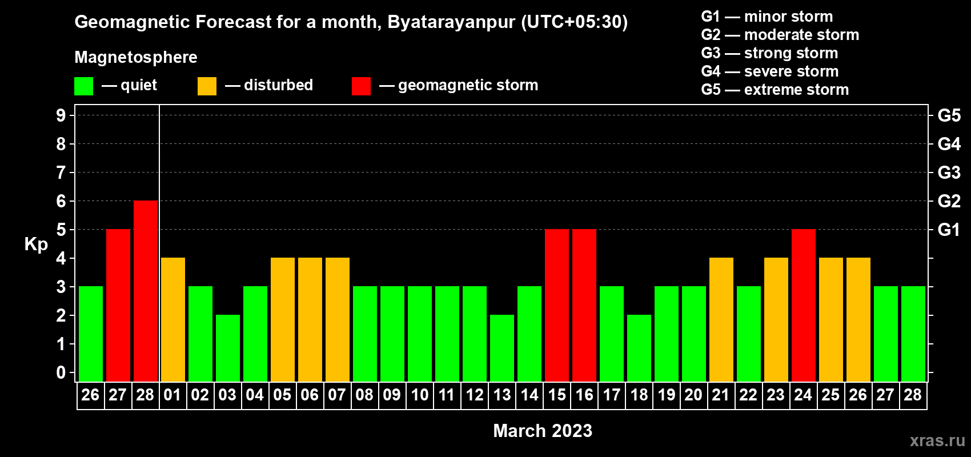Click the date cell labeled 08
The width and height of the screenshot is (971, 457).
(x=364, y=395)
